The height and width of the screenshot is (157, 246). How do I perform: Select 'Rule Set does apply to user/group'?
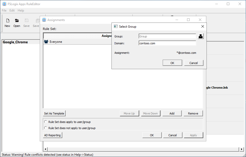point(45,122)
